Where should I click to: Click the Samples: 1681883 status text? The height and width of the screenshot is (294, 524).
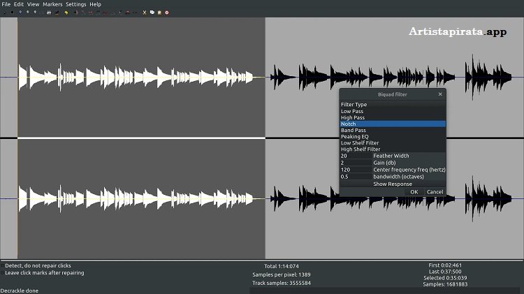(x=445, y=284)
